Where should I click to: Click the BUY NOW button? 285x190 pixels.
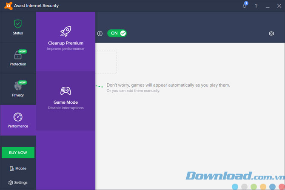18,153
